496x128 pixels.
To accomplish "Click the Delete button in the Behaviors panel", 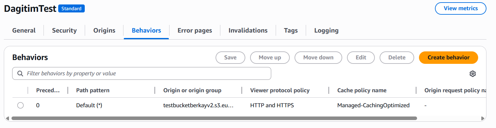I will pyautogui.click(x=397, y=57).
